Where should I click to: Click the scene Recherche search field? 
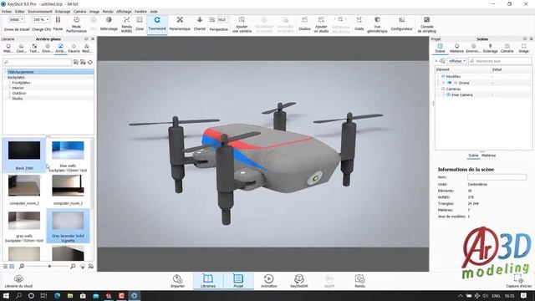[500, 61]
